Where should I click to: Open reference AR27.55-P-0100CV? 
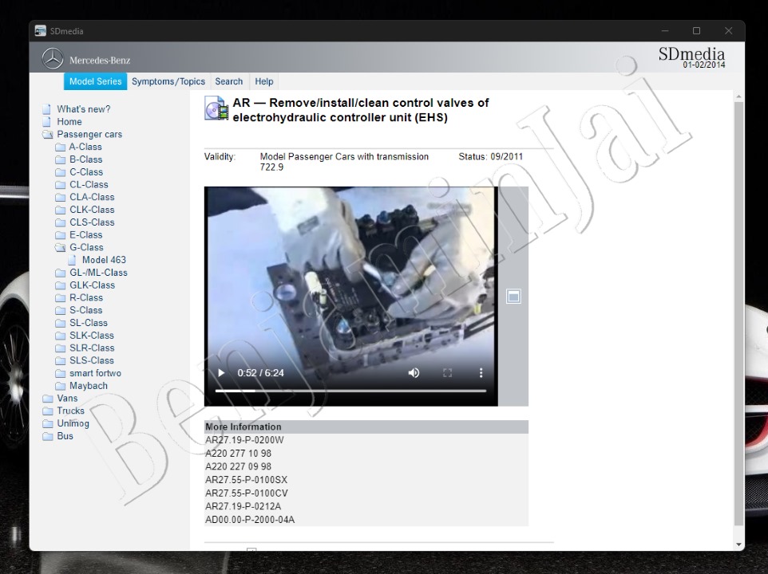coord(247,493)
